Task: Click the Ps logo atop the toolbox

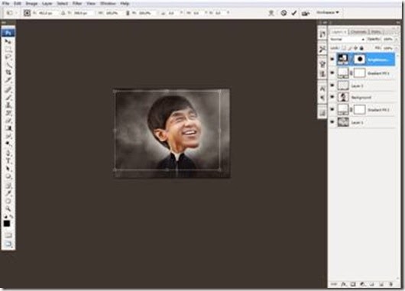Action: (x=8, y=33)
